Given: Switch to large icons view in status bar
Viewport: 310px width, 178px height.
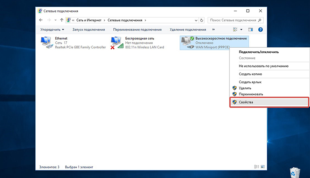Looking at the screenshot, I should point(263,167).
